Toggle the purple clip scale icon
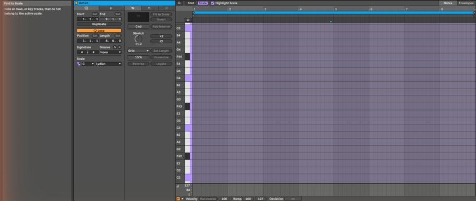Image resolution: width=476 pixels, height=201 pixels. tap(79, 64)
